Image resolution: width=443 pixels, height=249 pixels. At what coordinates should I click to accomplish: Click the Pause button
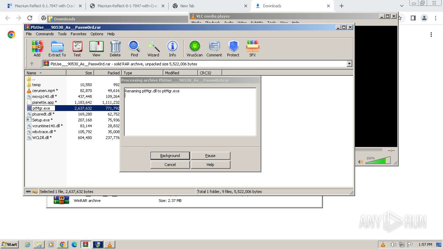[210, 156]
